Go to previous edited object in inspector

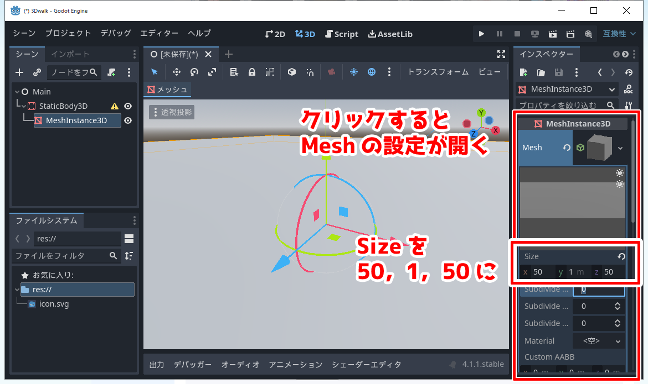click(x=600, y=72)
